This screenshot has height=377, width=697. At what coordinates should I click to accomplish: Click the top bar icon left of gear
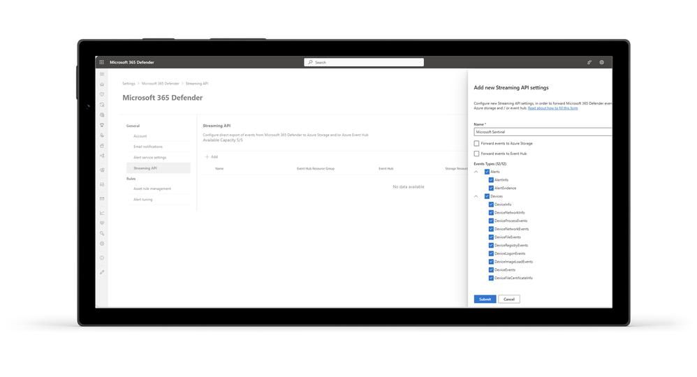(589, 62)
